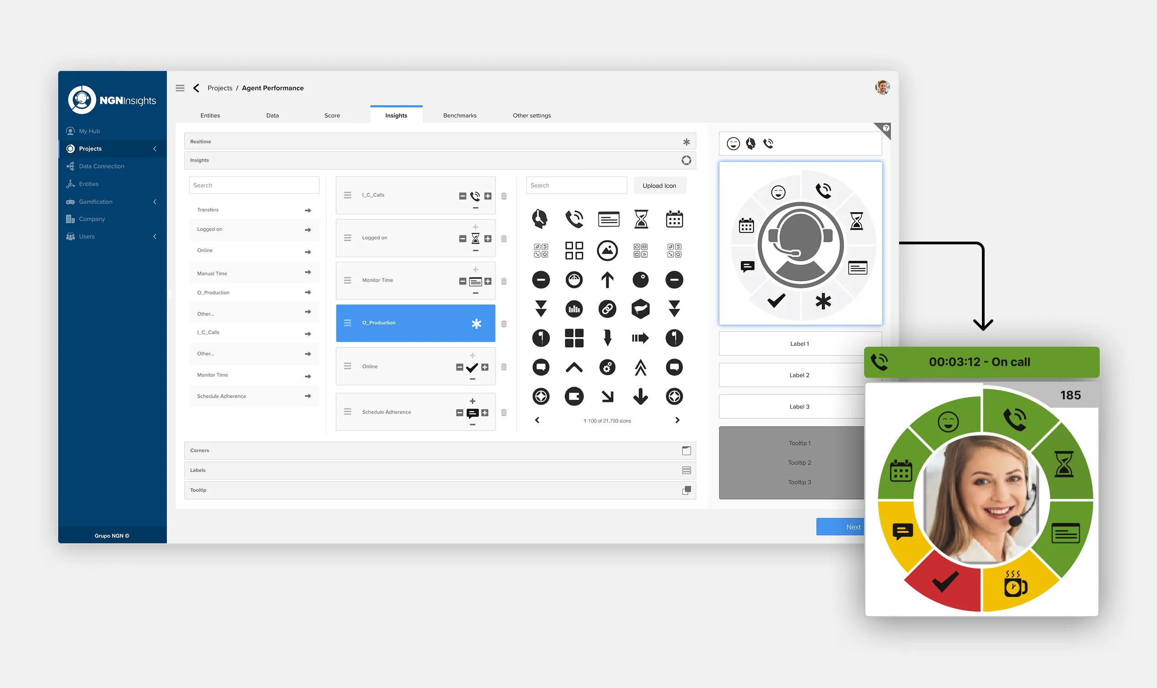Click the insights list Search field
1157x688 pixels.
click(x=254, y=185)
